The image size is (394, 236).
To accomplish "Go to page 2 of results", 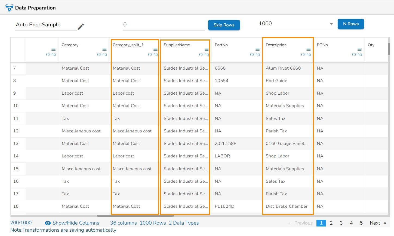I will point(331,223).
